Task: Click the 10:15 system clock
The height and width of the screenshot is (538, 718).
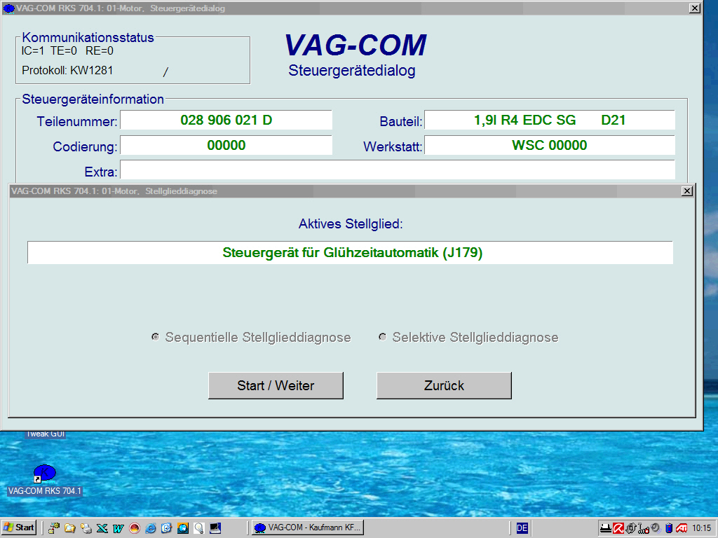Action: pyautogui.click(x=701, y=528)
